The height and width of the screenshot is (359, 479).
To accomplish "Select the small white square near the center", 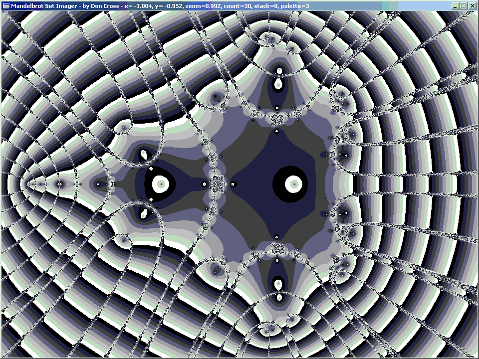I will pyautogui.click(x=233, y=184).
